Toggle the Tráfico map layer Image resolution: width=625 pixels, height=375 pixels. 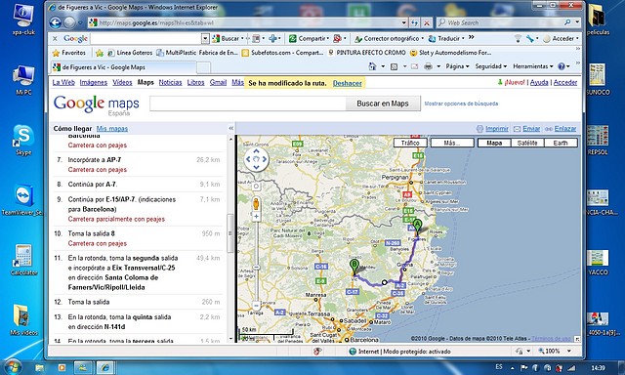(410, 143)
